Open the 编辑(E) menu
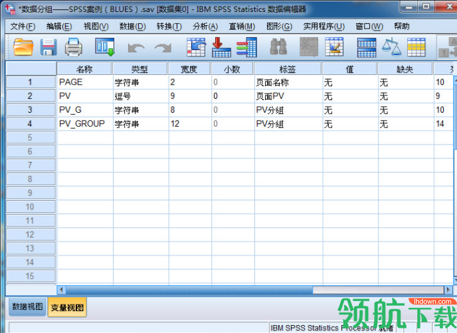457x333 pixels. [59, 27]
